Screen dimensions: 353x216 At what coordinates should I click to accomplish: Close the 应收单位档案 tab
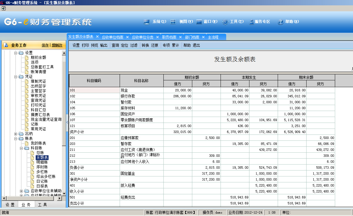[x=127, y=37]
